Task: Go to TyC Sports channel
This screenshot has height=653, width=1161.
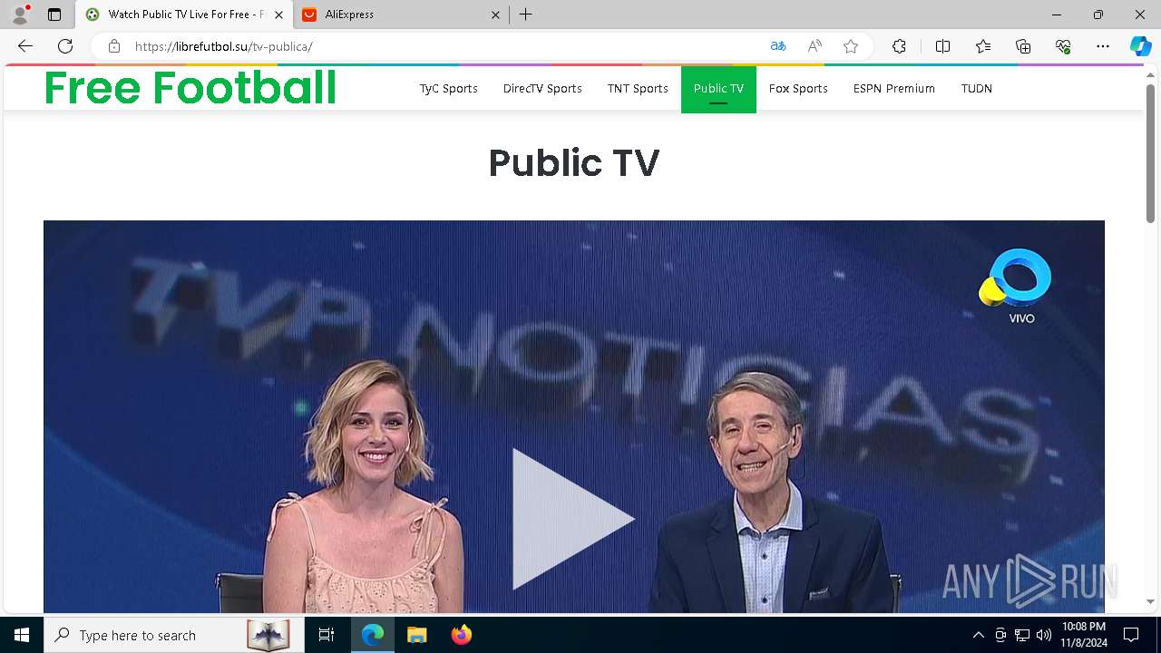Action: [448, 88]
